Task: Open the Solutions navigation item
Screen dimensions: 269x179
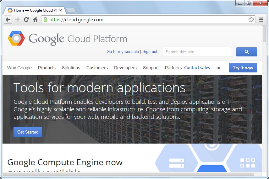Action: click(x=71, y=68)
